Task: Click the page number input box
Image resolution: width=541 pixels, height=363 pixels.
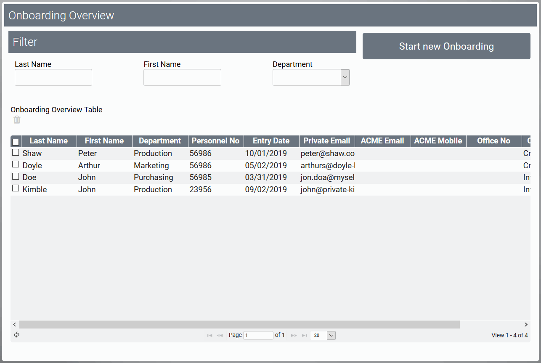Action: point(258,335)
